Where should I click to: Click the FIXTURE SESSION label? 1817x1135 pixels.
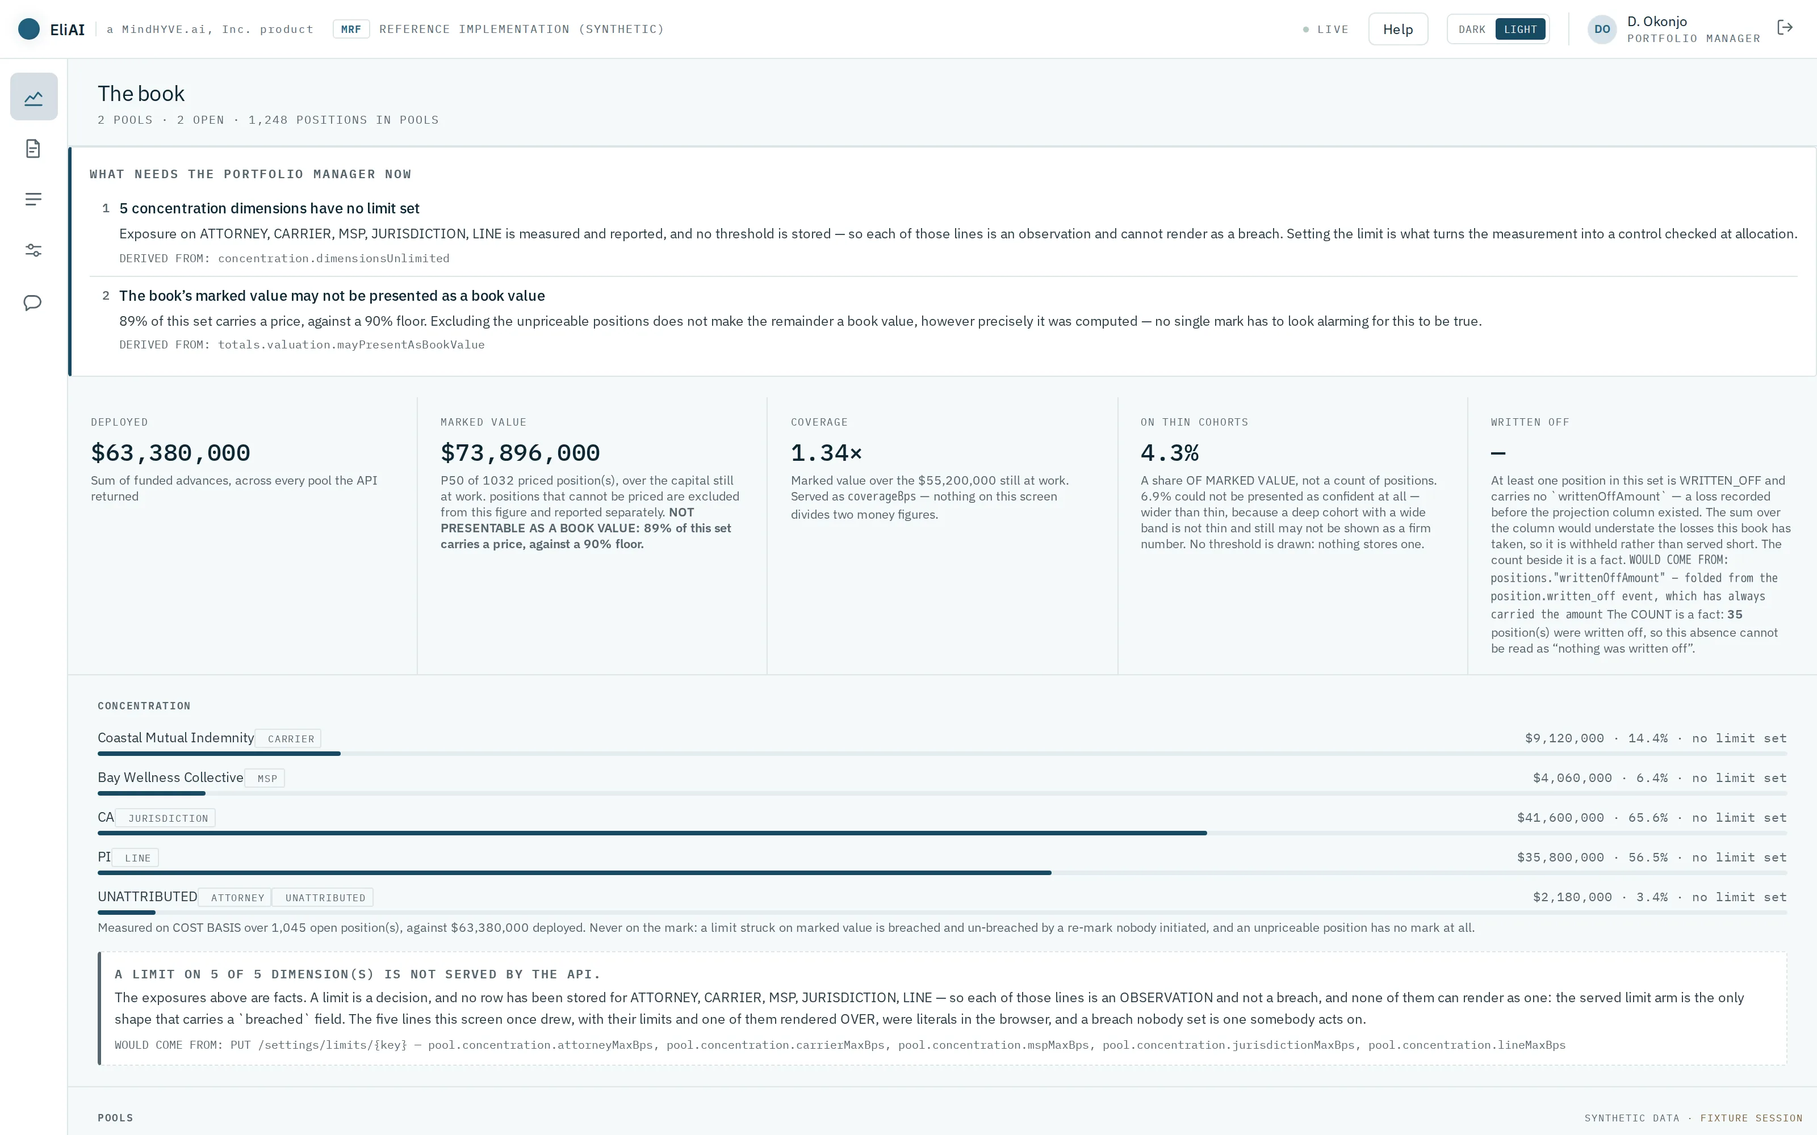[x=1751, y=1118]
